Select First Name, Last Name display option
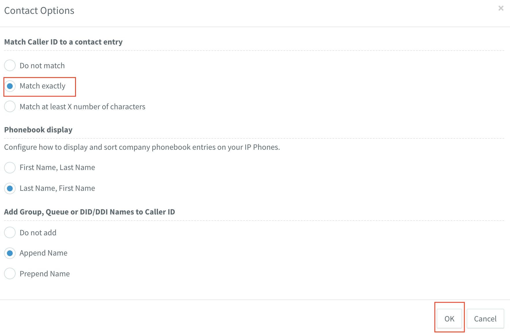Image resolution: width=510 pixels, height=333 pixels. pyautogui.click(x=10, y=168)
